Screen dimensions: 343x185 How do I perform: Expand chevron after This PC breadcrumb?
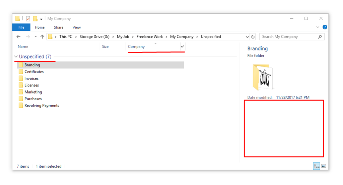pyautogui.click(x=76, y=37)
